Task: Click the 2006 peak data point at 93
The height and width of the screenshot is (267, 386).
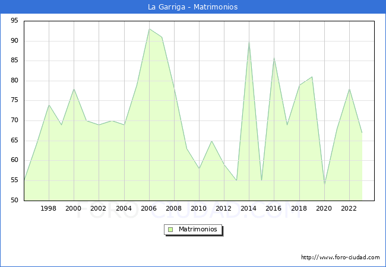Action: tap(149, 29)
